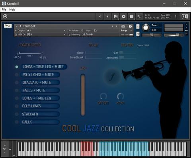This screenshot has height=158, width=191.
Task: Click the Kontakt logo in the toolbar
Action: (5, 16)
